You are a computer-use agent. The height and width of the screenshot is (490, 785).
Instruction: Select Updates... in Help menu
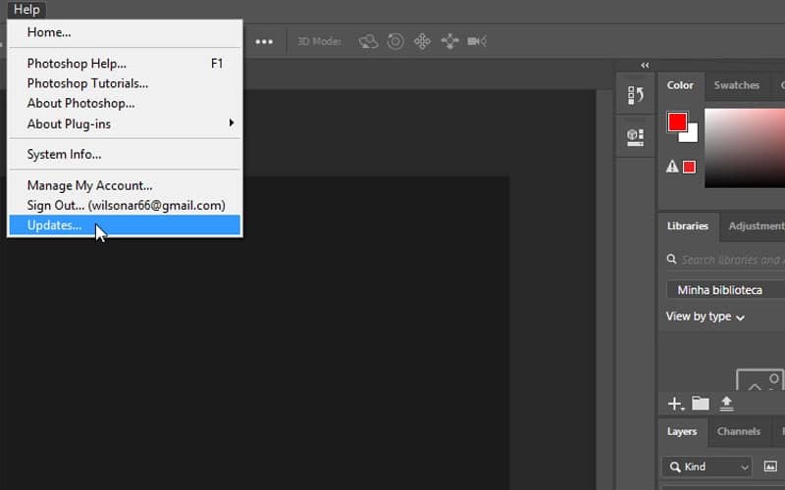126,225
